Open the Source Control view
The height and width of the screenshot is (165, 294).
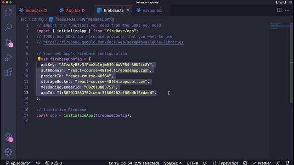click(9, 43)
